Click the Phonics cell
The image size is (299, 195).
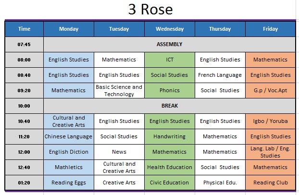(170, 90)
